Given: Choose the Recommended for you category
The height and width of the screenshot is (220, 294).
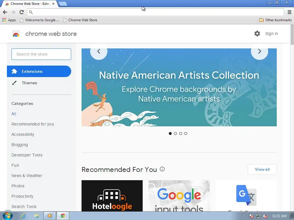Looking at the screenshot, I should (x=33, y=124).
